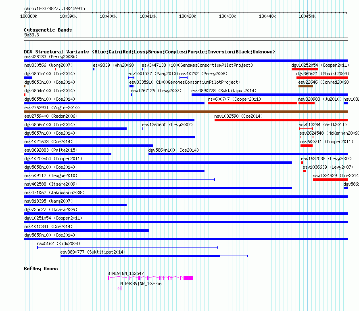Select the dgv10252n54 (Cooper2011) red bar
Image resolution: width=359 pixels, height=311 pixels.
(x=305, y=69)
